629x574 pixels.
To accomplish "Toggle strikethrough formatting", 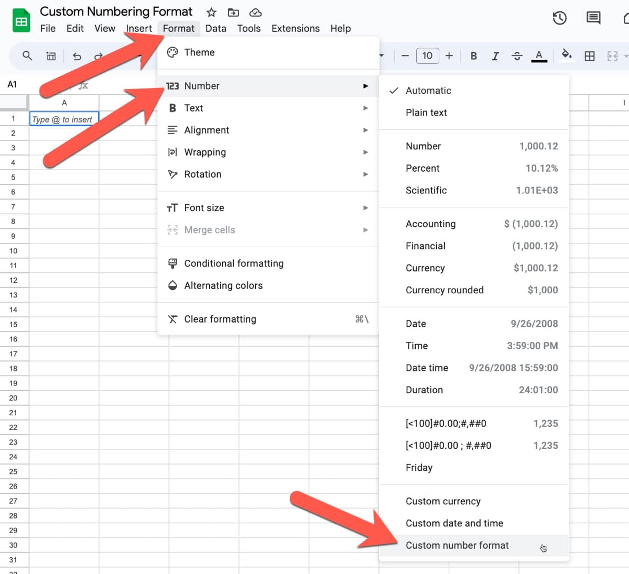I will click(x=517, y=56).
